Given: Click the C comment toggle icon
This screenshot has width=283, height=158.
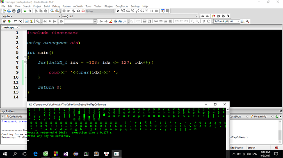Looking at the screenshot, I should [x=208, y=21].
